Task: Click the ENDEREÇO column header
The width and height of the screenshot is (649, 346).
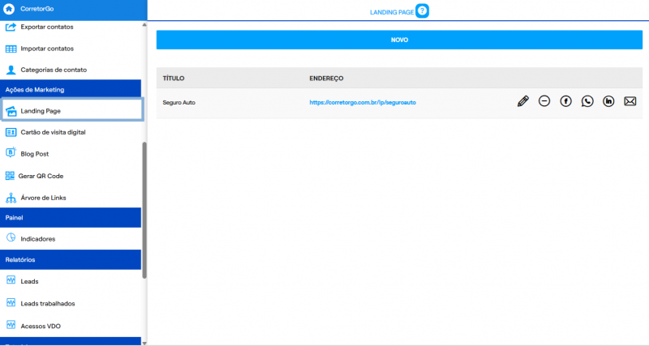Action: point(326,78)
